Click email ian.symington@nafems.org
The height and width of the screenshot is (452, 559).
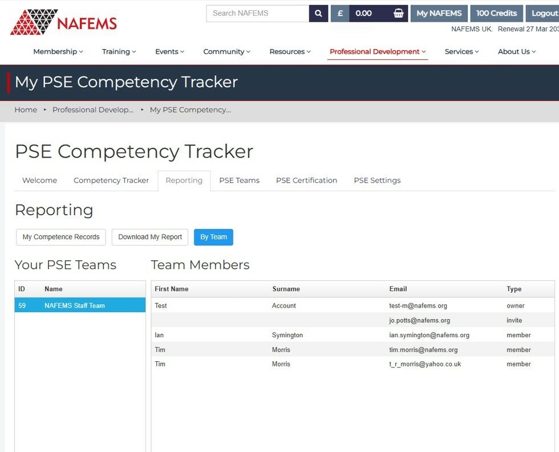click(429, 335)
